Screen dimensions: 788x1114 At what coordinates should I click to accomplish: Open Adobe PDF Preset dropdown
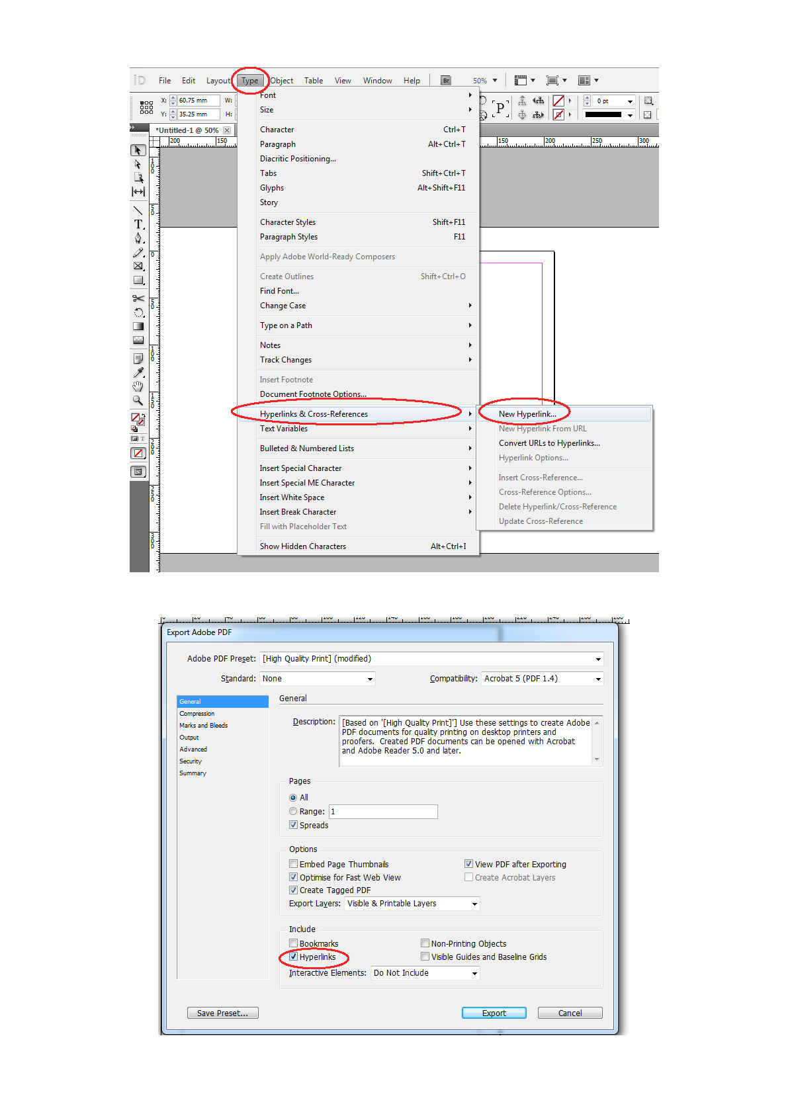(432, 659)
